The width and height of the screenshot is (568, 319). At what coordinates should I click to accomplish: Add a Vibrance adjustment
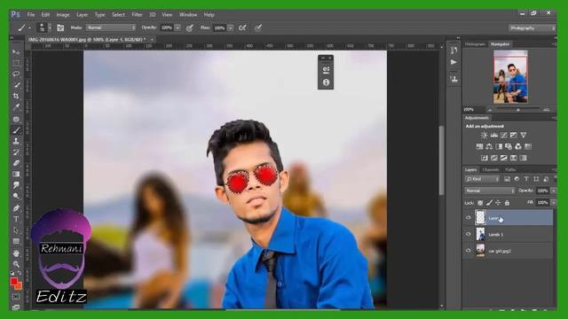tap(523, 135)
